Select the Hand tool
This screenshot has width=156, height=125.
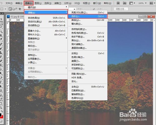click(1, 103)
